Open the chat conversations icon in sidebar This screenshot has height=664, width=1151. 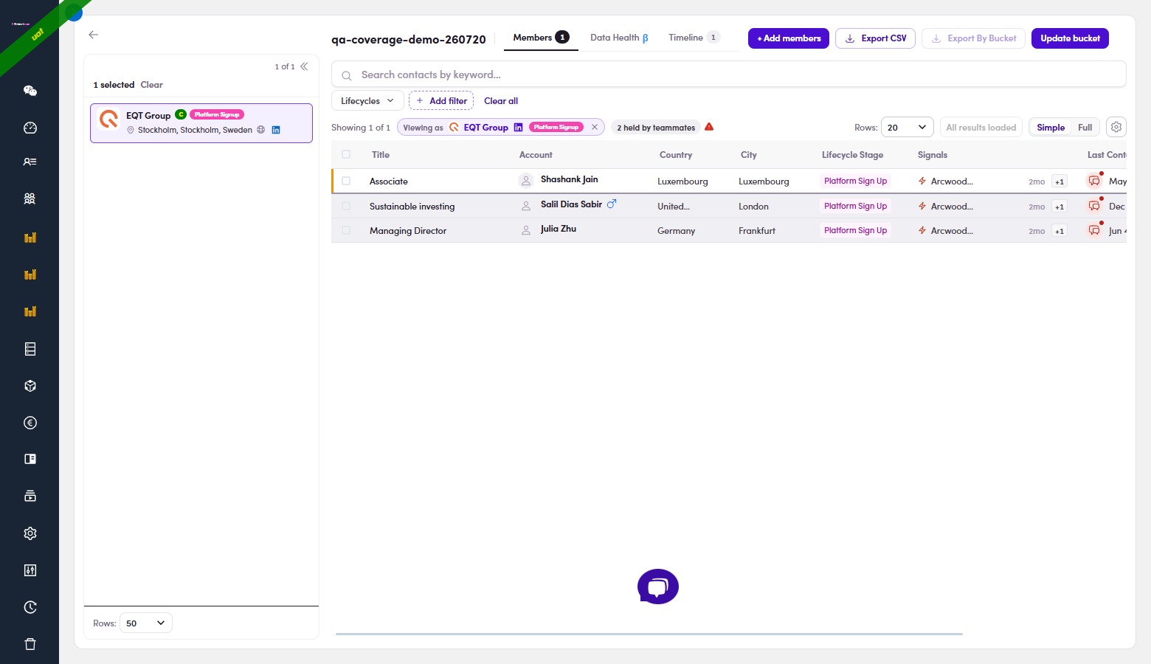30,91
